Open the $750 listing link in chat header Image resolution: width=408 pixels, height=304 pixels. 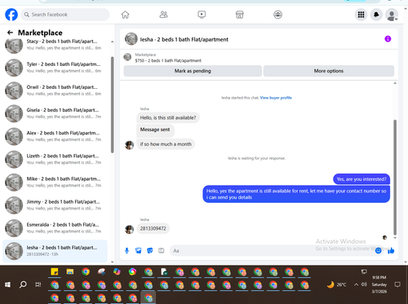tap(168, 60)
